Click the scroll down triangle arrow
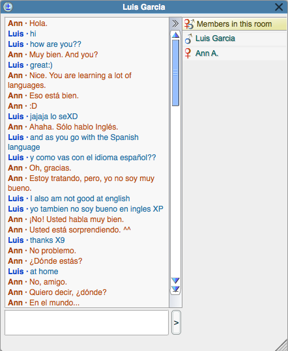 pos(175,280)
